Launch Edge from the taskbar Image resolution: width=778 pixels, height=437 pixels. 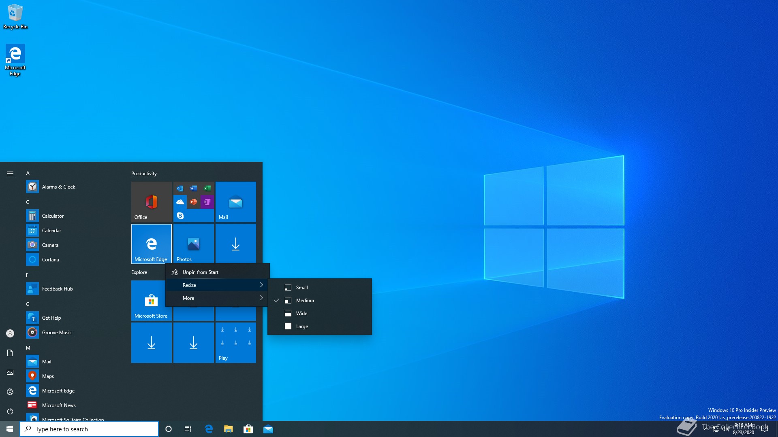coord(209,429)
